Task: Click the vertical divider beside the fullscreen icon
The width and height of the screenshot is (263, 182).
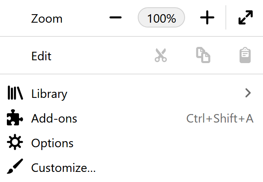Action: 226,18
